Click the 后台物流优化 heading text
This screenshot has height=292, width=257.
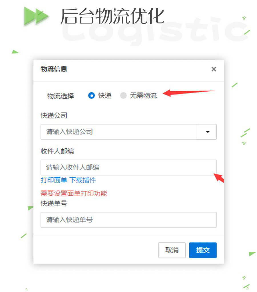[x=113, y=16]
